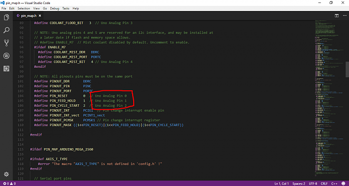Open the Edit menu
This screenshot has height=186, width=349.
12,8
